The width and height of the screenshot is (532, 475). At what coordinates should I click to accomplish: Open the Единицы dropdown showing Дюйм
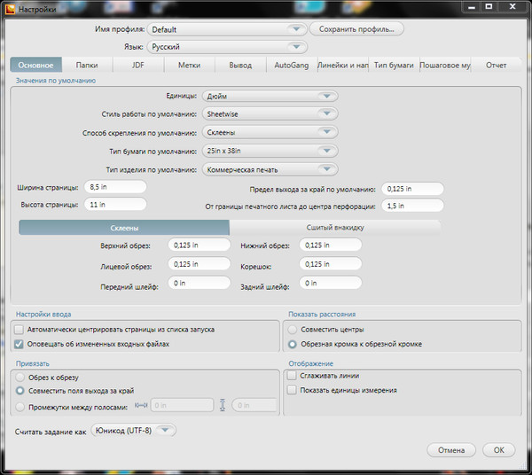click(270, 96)
